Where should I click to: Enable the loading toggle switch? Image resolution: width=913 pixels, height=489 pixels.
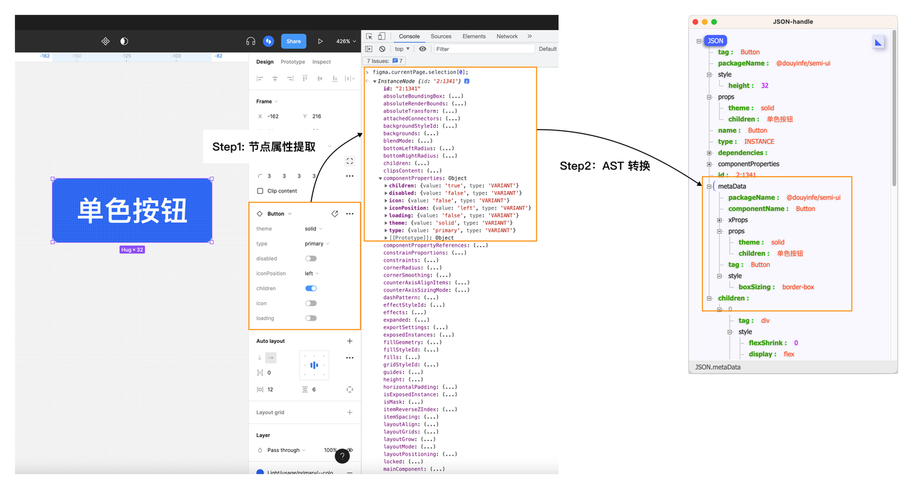pyautogui.click(x=311, y=319)
